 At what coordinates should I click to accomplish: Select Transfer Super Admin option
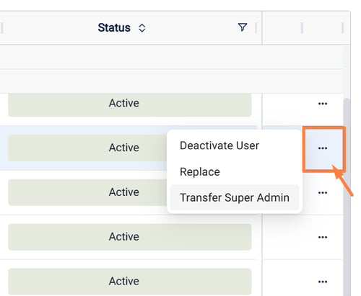[x=235, y=197]
